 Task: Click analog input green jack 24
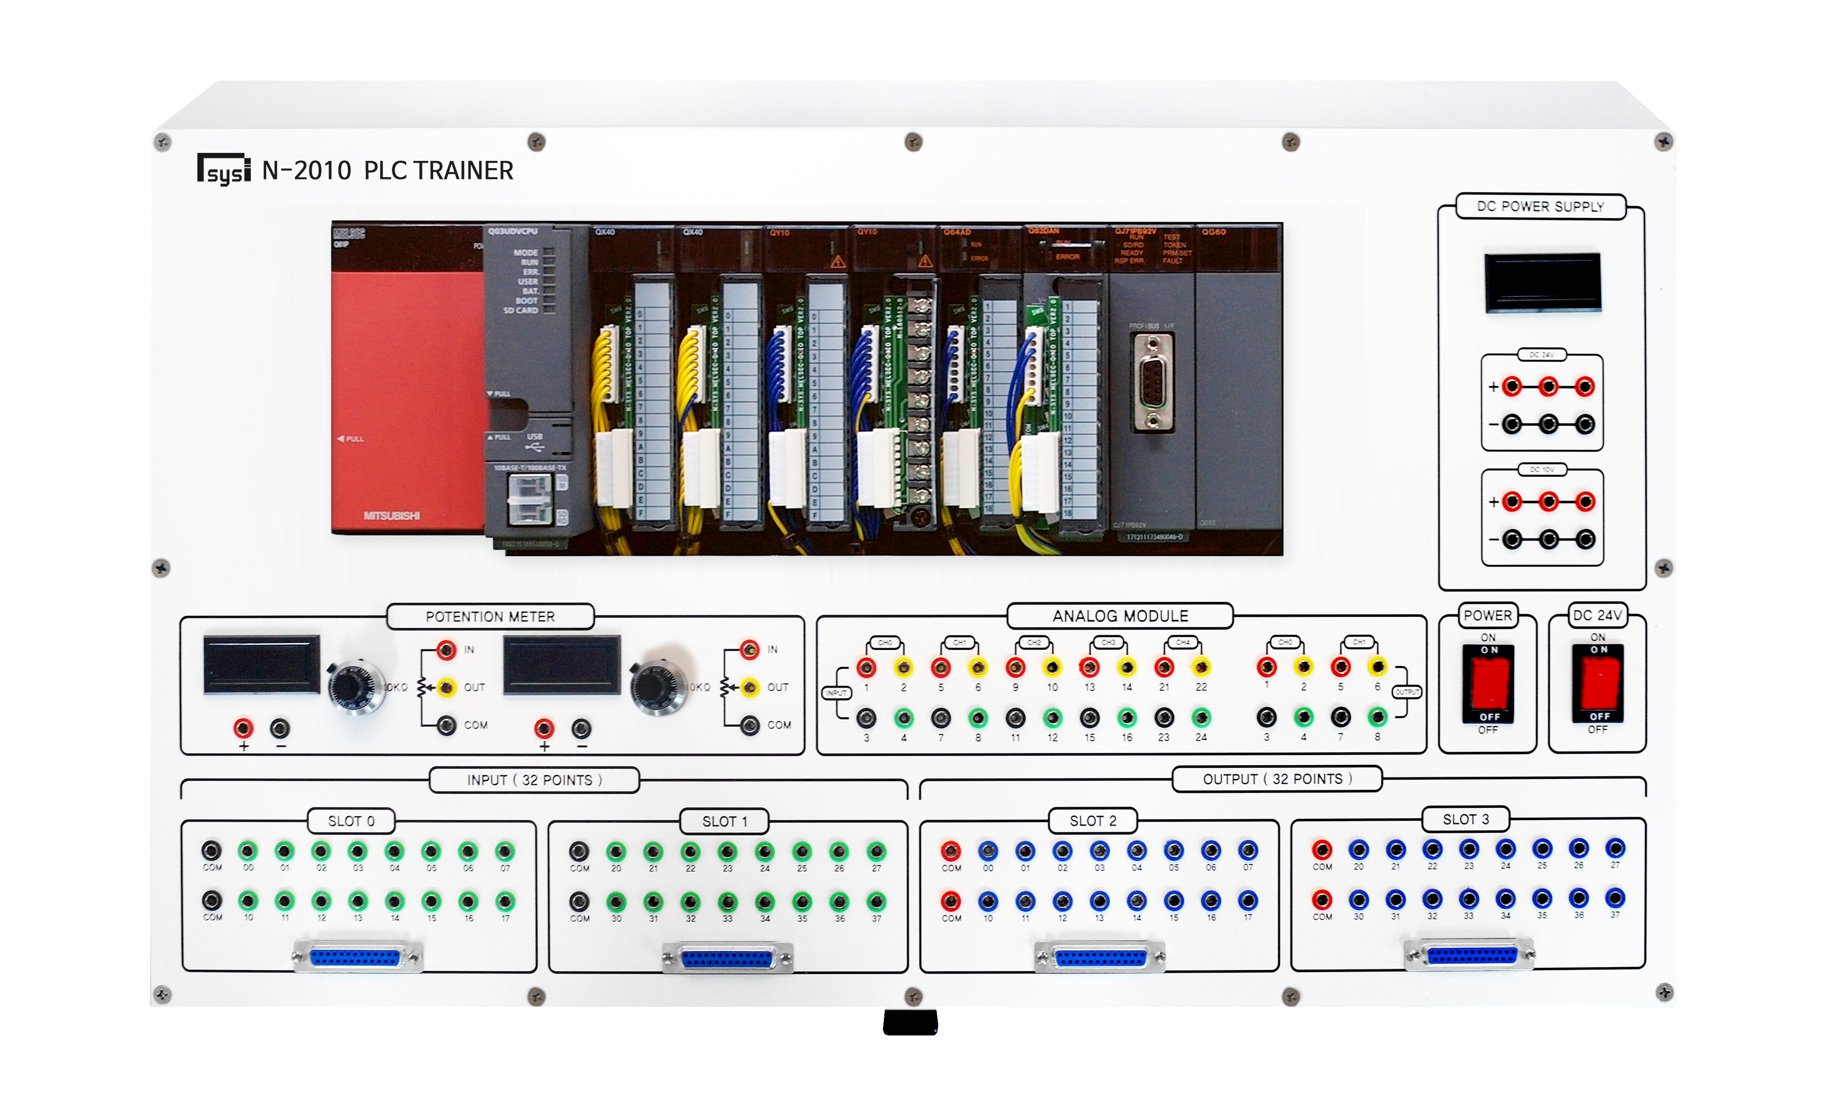pos(1201,717)
